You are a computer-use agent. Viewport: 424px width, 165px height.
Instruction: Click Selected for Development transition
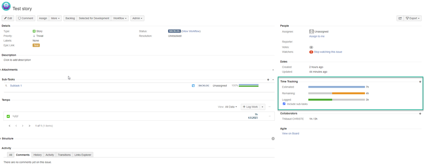click(94, 18)
